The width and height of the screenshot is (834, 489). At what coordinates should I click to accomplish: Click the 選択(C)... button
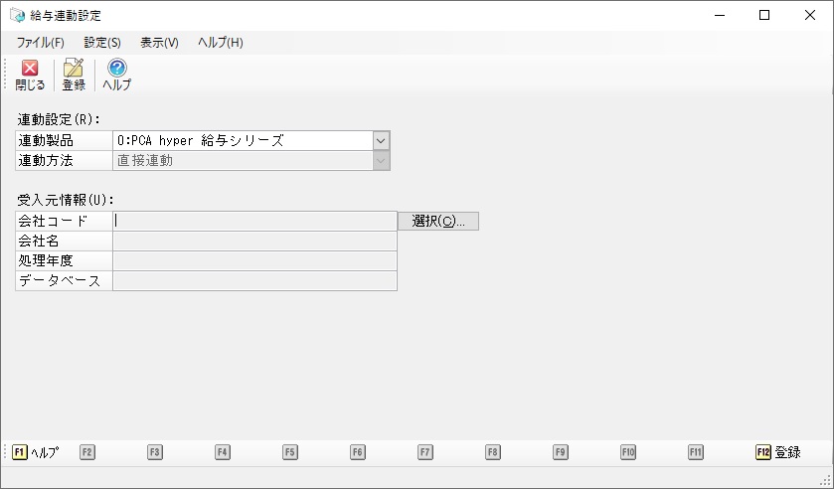[x=438, y=222]
